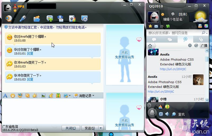Screen dimensions: 212x136
Task: Switch to the recent contacts tab with clock icon
Action: [x=201, y=39]
